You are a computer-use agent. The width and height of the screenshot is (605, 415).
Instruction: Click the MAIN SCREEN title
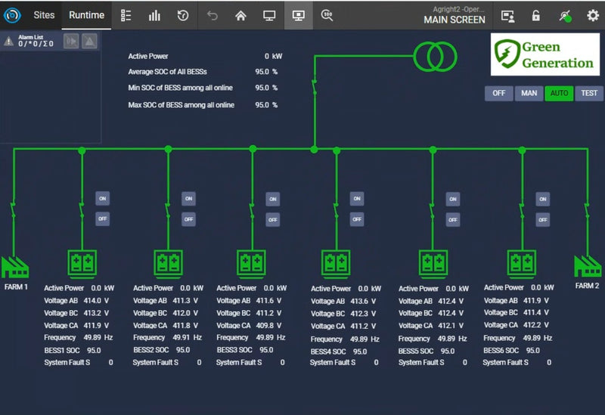(x=455, y=20)
